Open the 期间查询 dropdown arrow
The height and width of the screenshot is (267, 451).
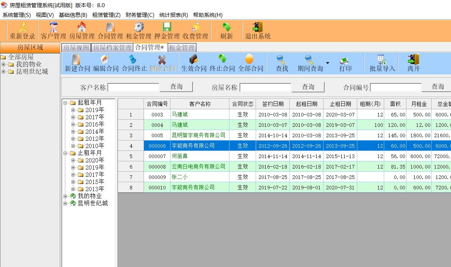327,63
